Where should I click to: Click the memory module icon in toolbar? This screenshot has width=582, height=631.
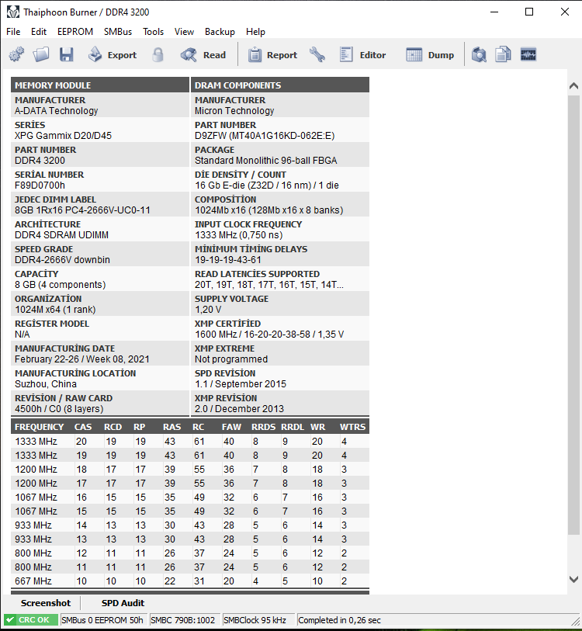(528, 54)
